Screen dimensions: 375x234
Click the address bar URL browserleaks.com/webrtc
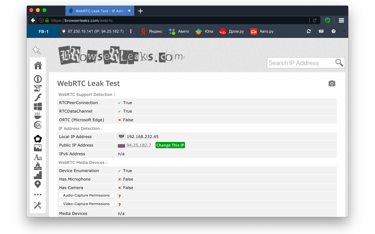tap(82, 20)
